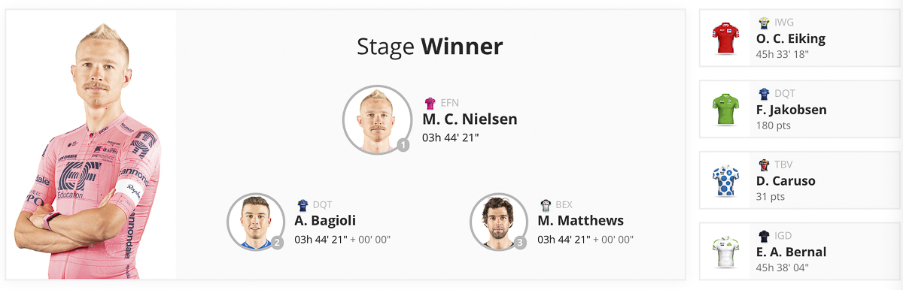Open the M. Matthews rider name link
The image size is (903, 290).
coord(580,220)
